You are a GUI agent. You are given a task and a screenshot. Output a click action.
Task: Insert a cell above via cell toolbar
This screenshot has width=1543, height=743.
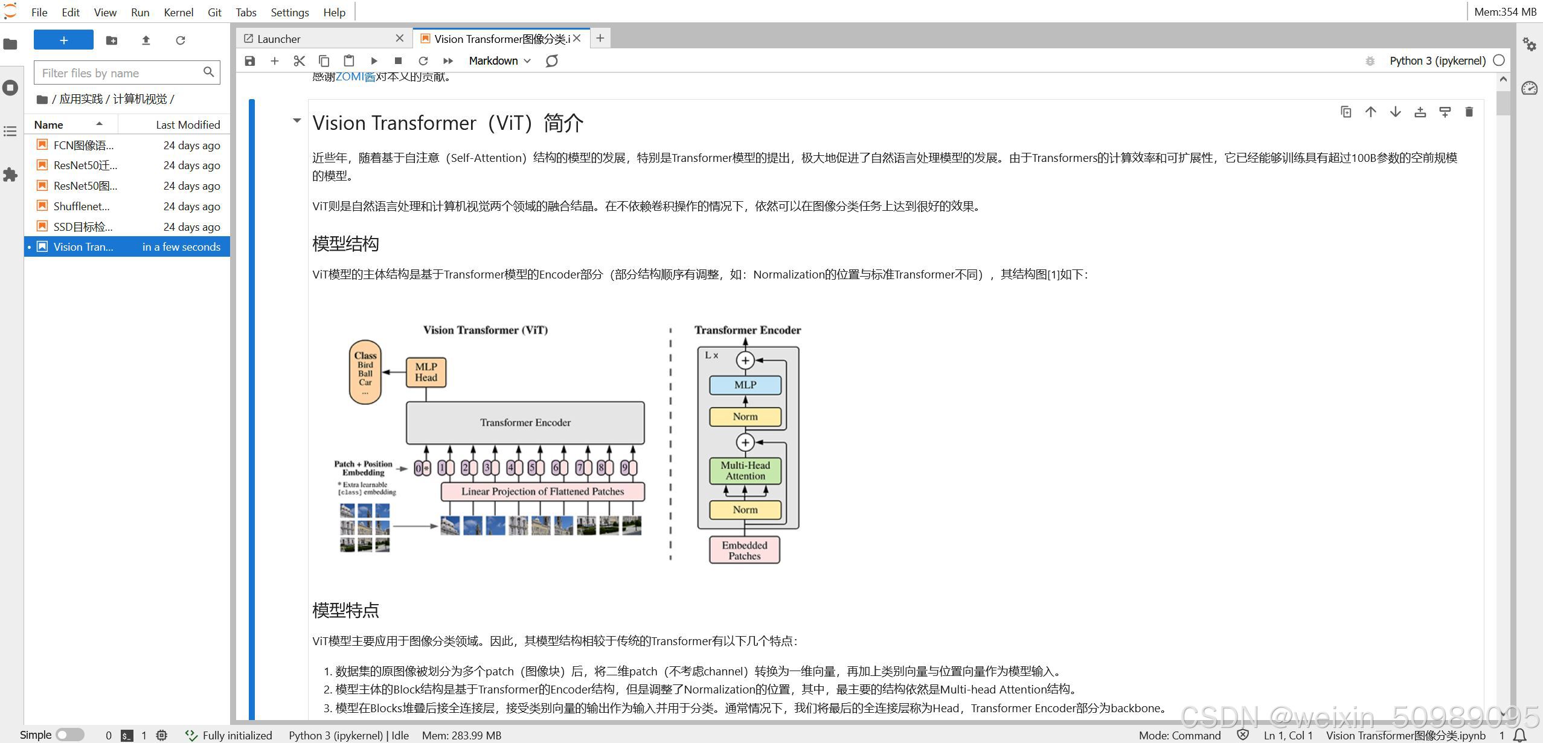(x=1420, y=112)
